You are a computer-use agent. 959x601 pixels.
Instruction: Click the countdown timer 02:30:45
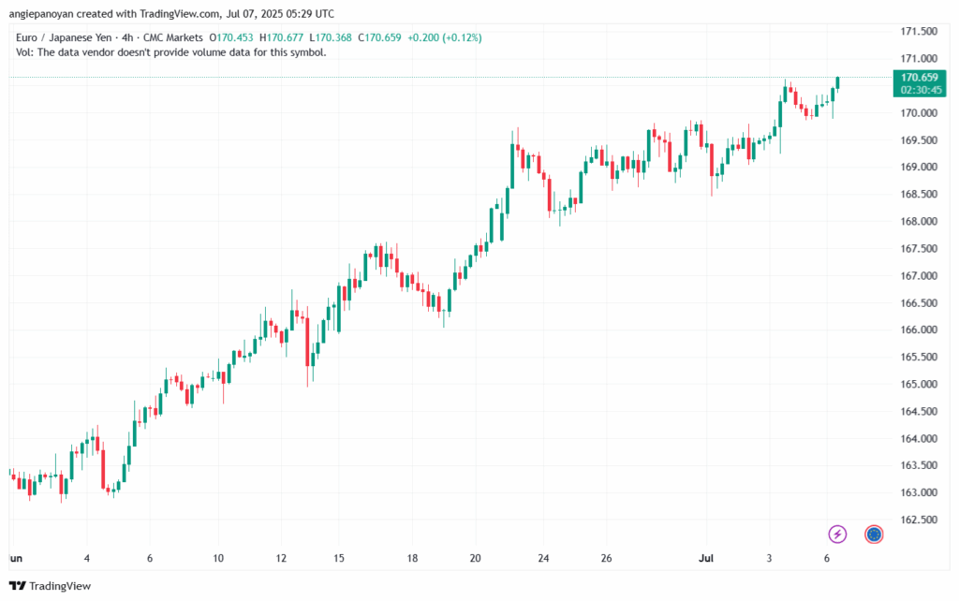921,90
